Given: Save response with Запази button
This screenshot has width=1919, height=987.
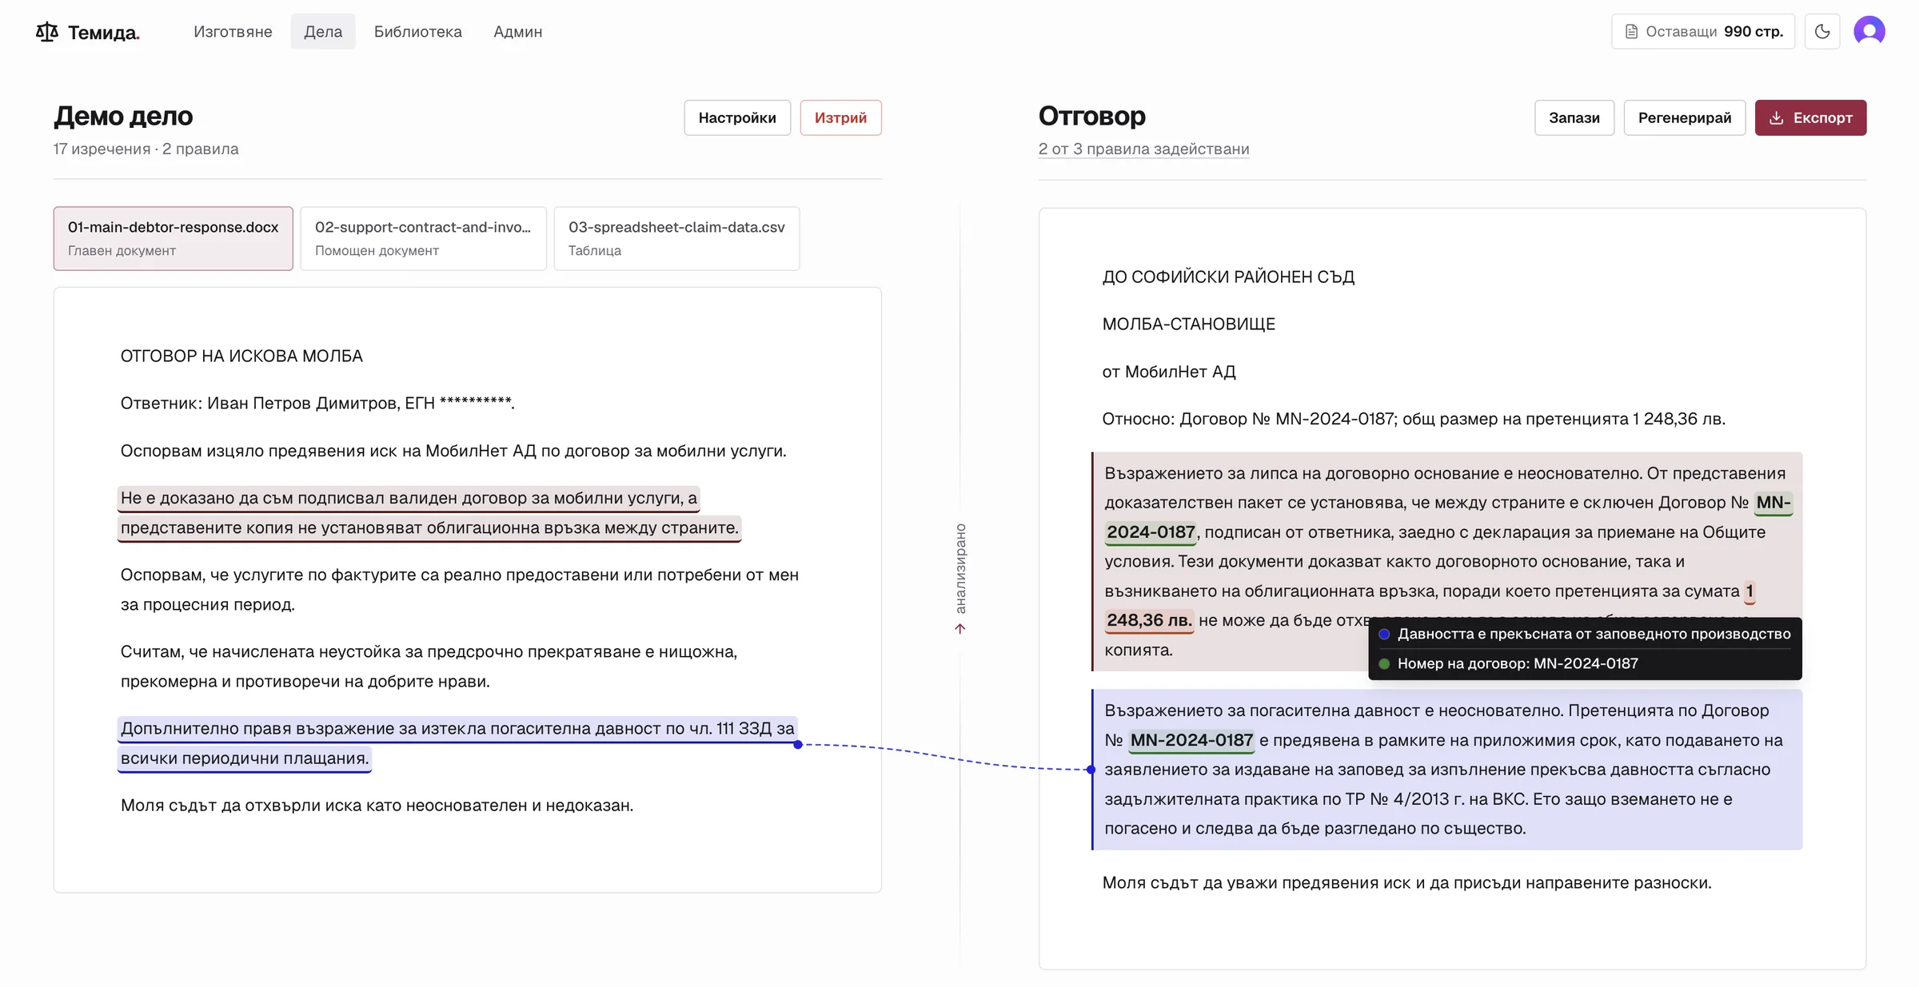Looking at the screenshot, I should [x=1574, y=117].
